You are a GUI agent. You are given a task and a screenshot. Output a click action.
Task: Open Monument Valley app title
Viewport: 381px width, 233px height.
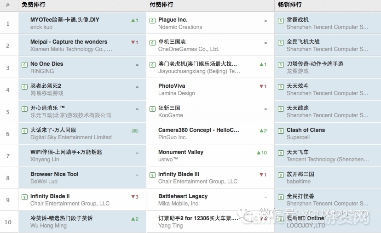181,152
